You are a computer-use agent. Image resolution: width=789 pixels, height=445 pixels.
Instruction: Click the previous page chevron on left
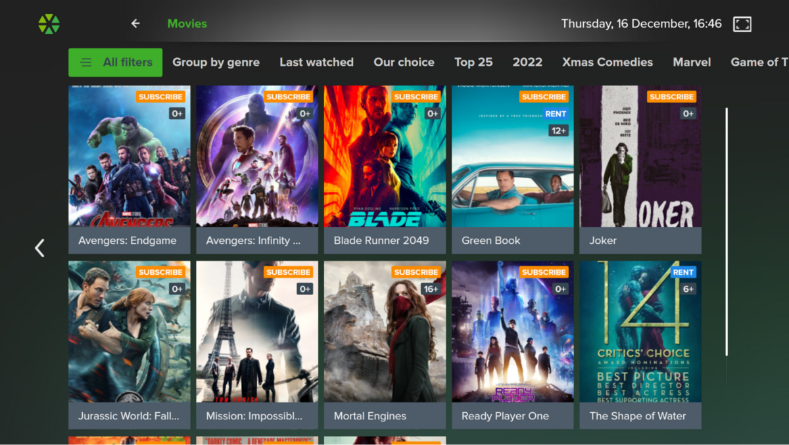[x=39, y=248]
